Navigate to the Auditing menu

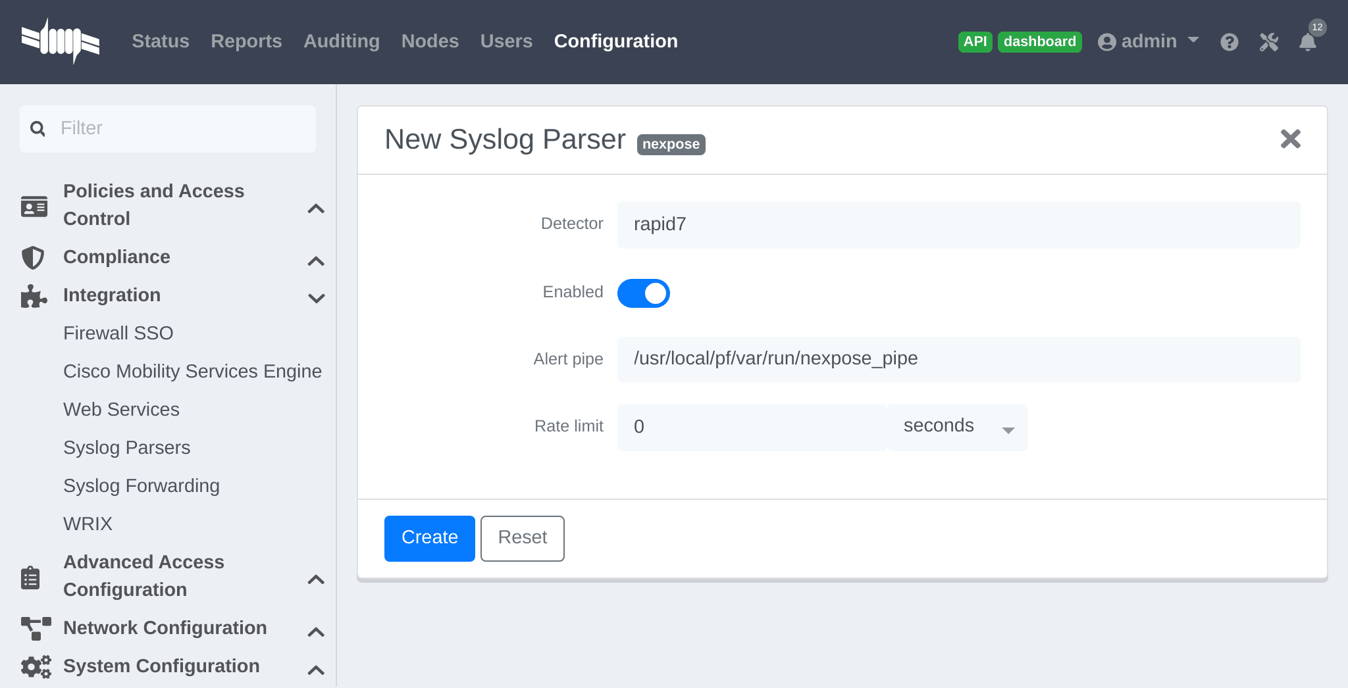341,41
